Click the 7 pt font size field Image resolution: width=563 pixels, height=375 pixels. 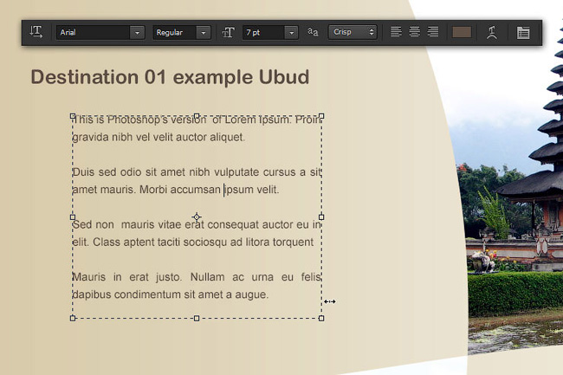[264, 32]
